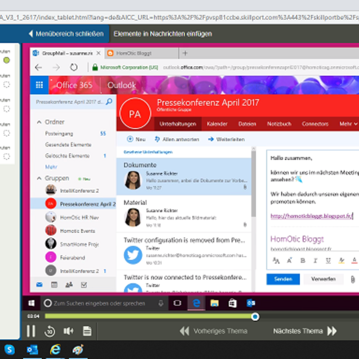
Task: Pause the tutorial video playback
Action: coord(31,331)
